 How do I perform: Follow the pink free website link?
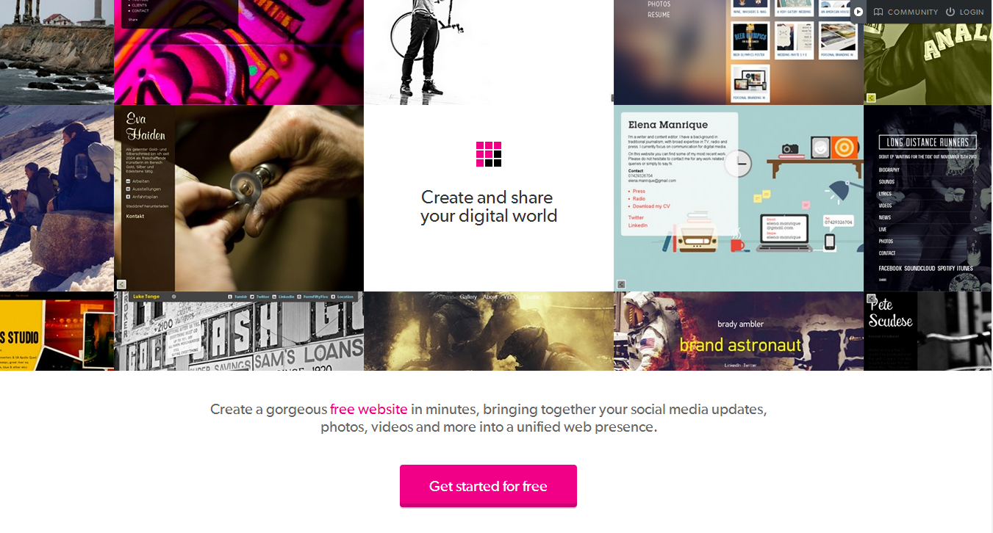click(x=369, y=409)
